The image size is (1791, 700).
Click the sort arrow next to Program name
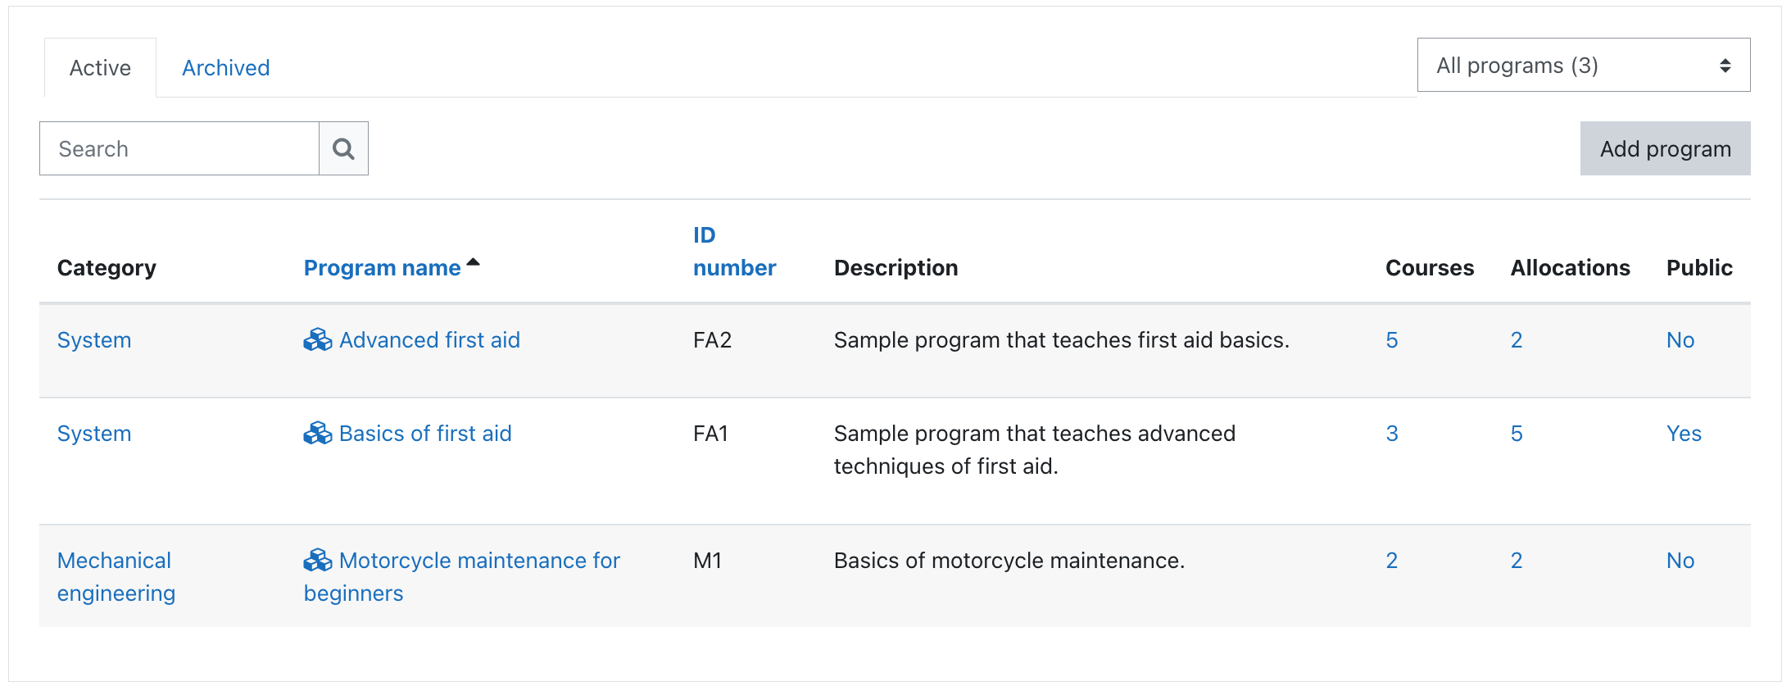pos(473,263)
